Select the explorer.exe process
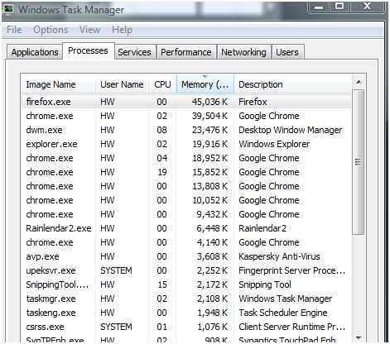390x344 pixels. (186, 144)
